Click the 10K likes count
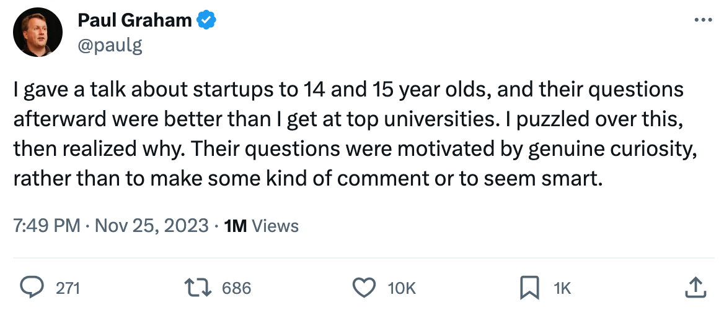 [402, 288]
